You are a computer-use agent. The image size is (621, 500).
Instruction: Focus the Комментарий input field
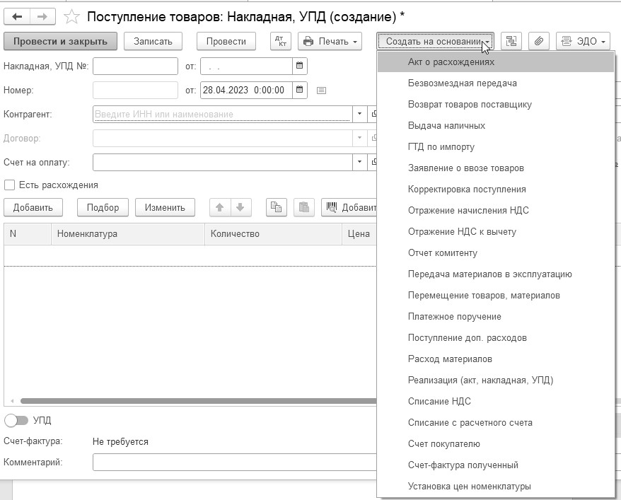tap(234, 462)
